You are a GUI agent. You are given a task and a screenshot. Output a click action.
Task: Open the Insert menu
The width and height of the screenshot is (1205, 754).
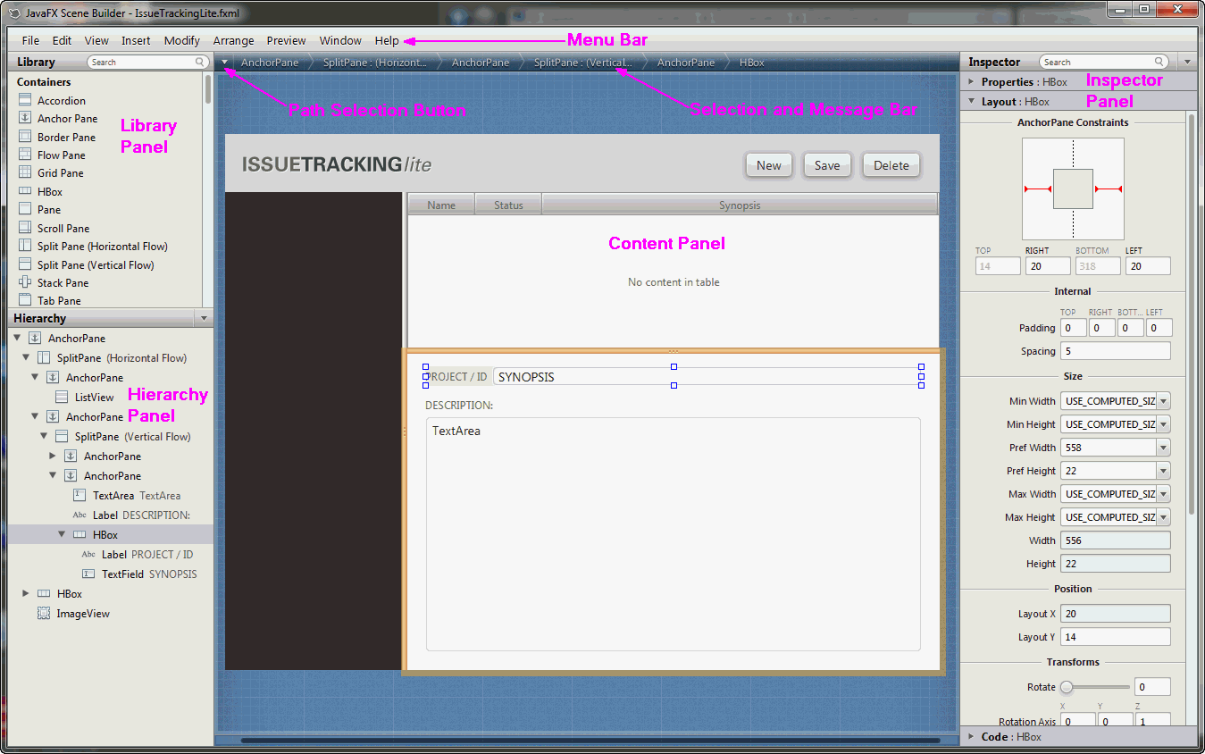click(x=136, y=40)
